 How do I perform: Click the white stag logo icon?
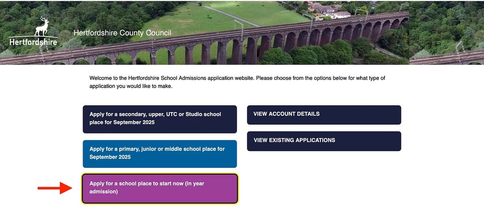[42, 27]
